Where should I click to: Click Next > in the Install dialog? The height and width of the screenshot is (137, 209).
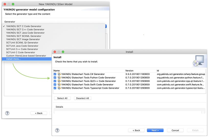155,130
